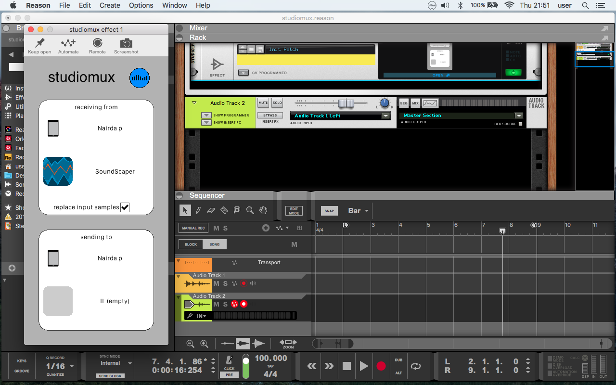Open the 1/16 quantize value dropdown
The image size is (616, 385).
[60, 366]
